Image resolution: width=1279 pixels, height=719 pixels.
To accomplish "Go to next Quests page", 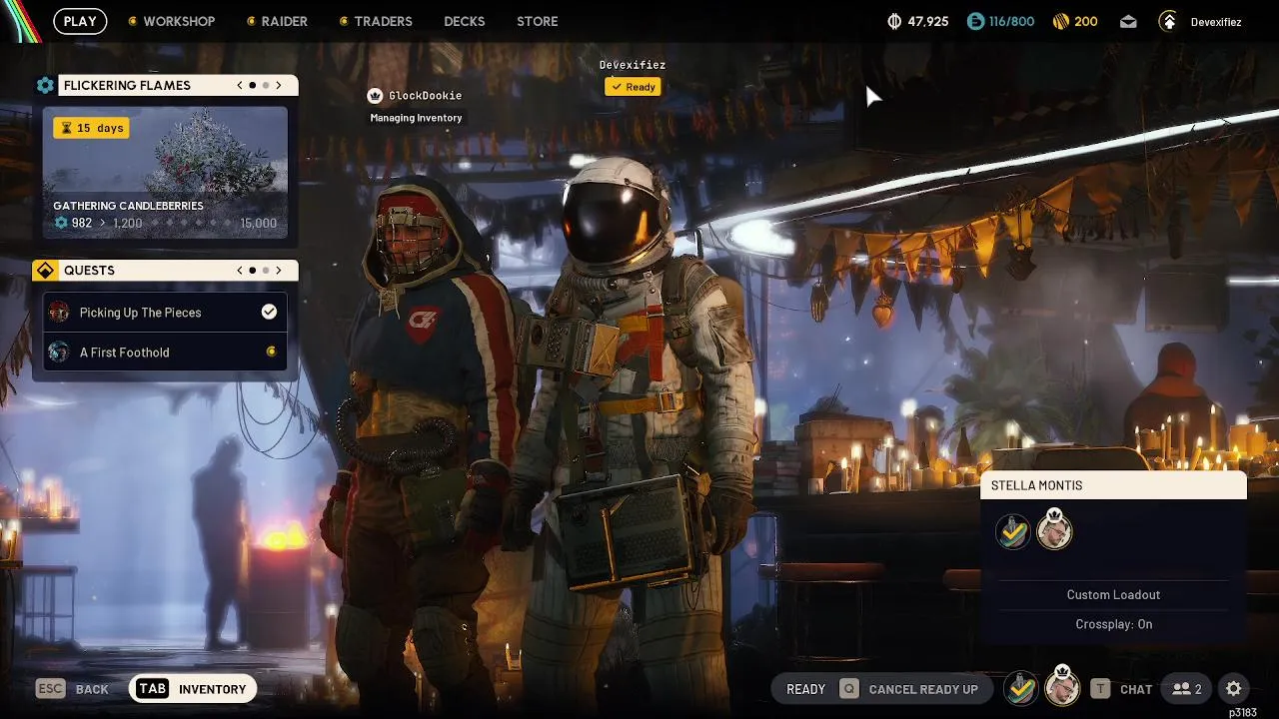I will (279, 271).
